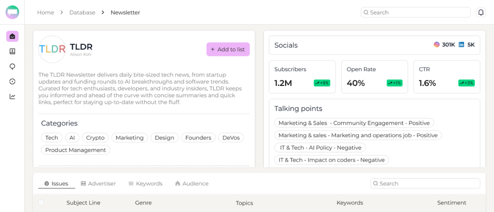Click the Talking points heading

tap(298, 109)
